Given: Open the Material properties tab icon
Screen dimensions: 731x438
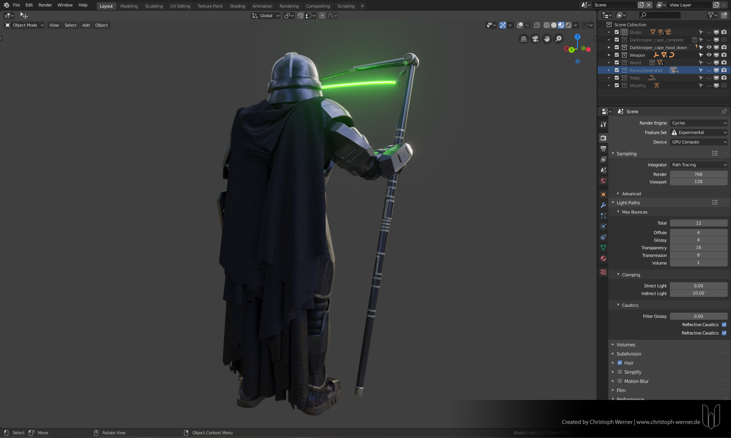Looking at the screenshot, I should pos(603,258).
